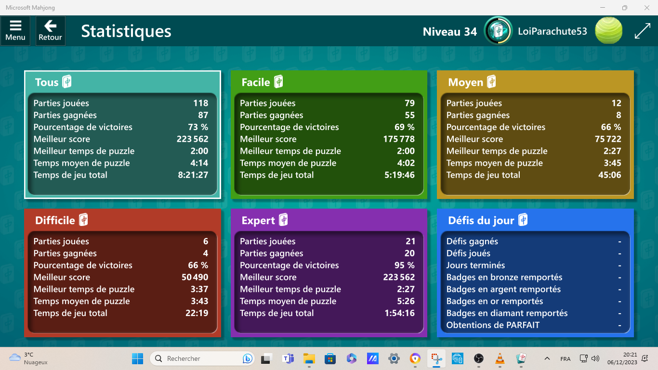Image resolution: width=658 pixels, height=370 pixels.
Task: Click the tile icon next to Facile
Action: [x=278, y=82]
